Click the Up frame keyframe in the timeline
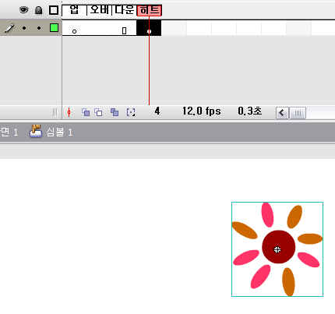Screen dimensions: 335x314 74,31
